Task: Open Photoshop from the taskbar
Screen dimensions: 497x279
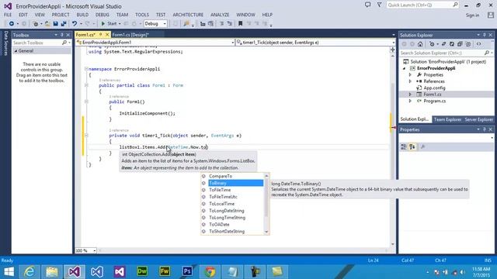Action: tap(187, 272)
